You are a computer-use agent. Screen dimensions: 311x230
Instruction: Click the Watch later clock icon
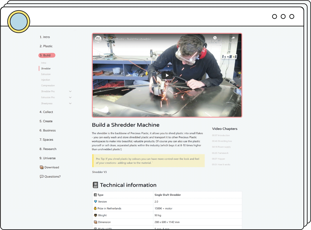215,38
